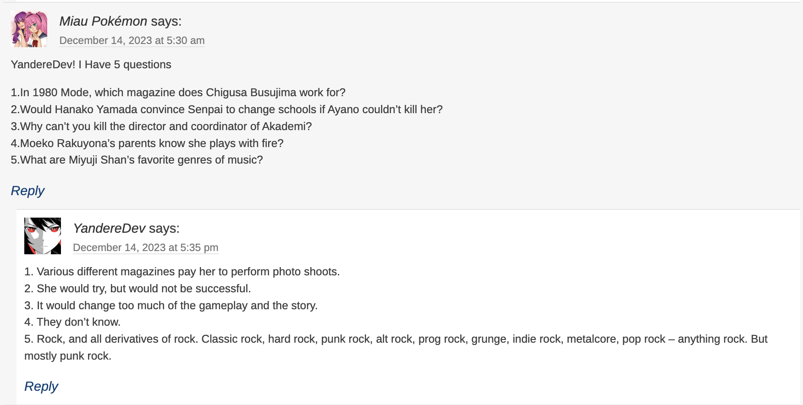Click Miau Pokémon's anime girls avatar

point(29,29)
